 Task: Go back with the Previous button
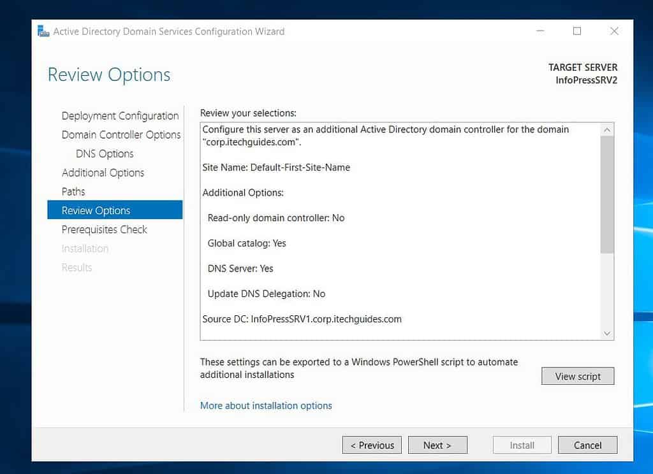[x=372, y=445]
